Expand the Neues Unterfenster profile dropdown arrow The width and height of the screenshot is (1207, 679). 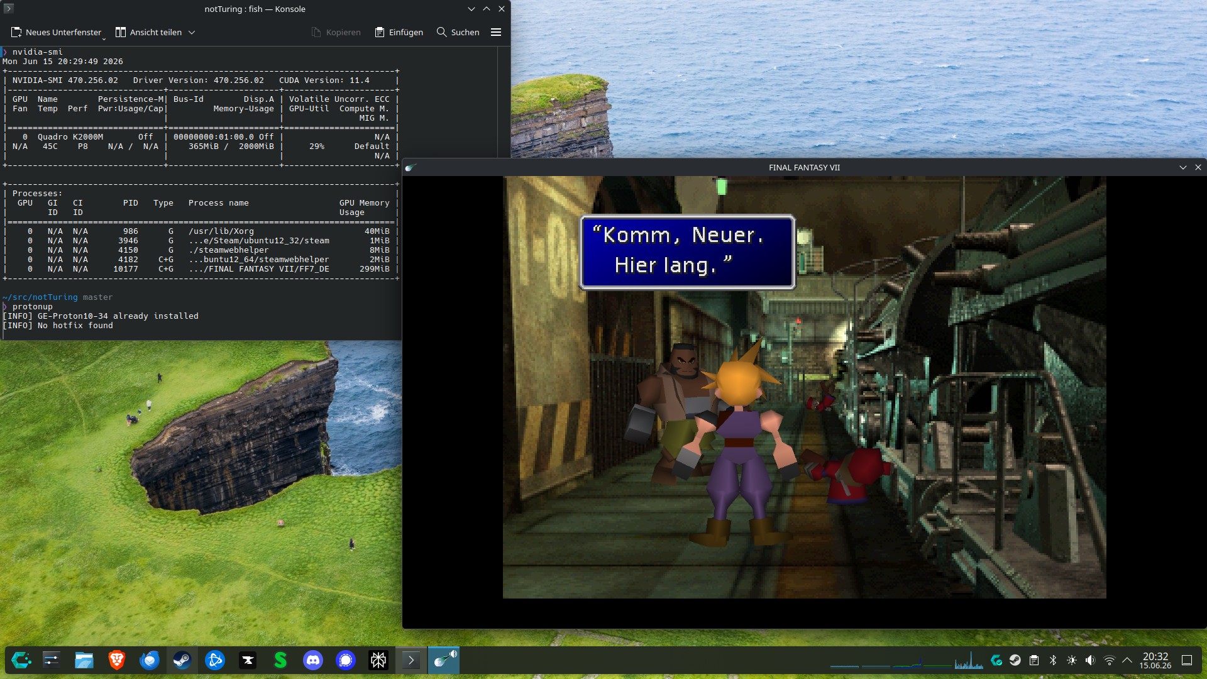pyautogui.click(x=104, y=38)
